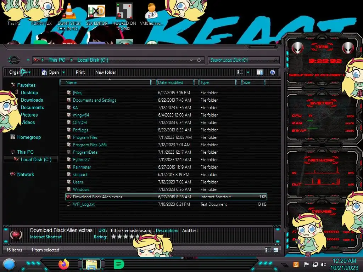Click the Open toolbar button
363x272 pixels.
point(50,72)
